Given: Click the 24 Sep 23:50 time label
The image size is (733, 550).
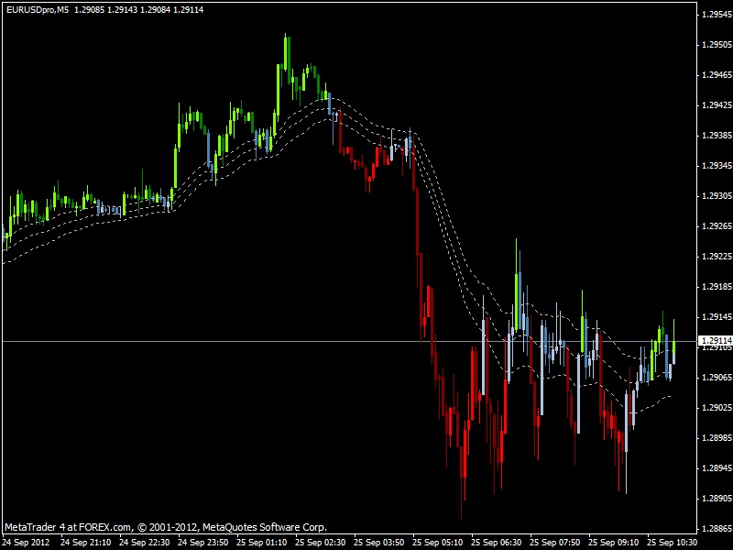Looking at the screenshot, I should click(x=202, y=543).
